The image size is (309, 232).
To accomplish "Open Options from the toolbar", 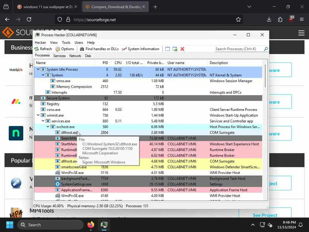I will (65, 49).
